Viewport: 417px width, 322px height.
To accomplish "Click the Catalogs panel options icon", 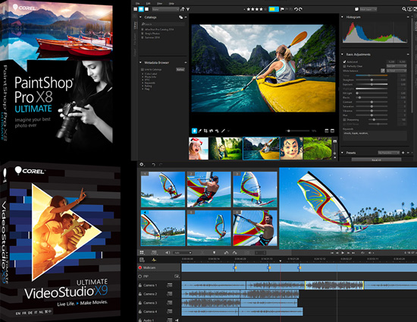I will tap(181, 17).
